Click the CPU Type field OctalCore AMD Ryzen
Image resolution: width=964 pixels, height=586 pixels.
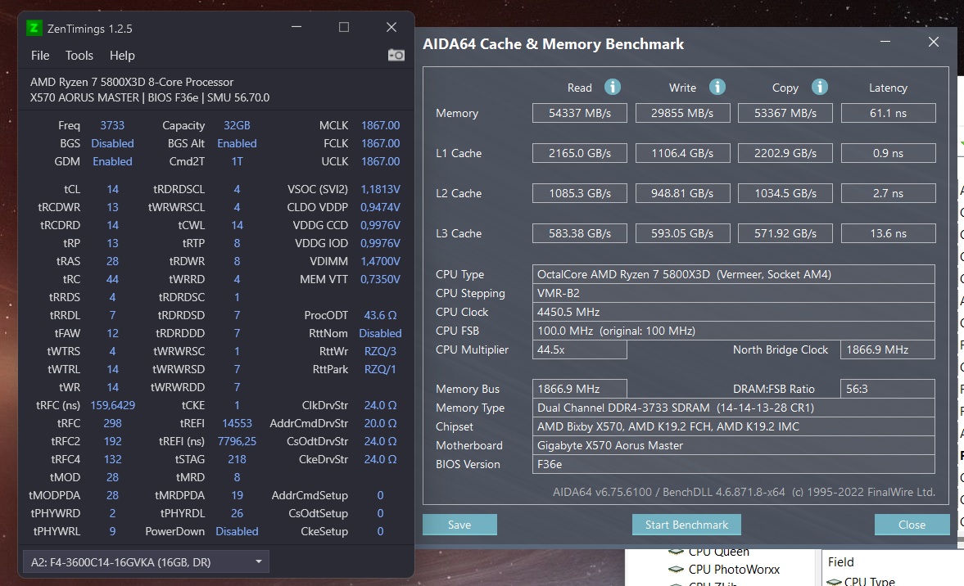[734, 274]
